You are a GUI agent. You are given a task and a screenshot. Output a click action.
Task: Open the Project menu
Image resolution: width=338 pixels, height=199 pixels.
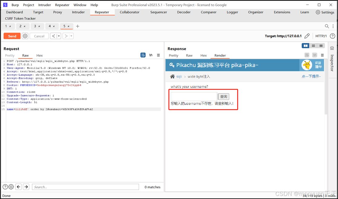click(28, 5)
